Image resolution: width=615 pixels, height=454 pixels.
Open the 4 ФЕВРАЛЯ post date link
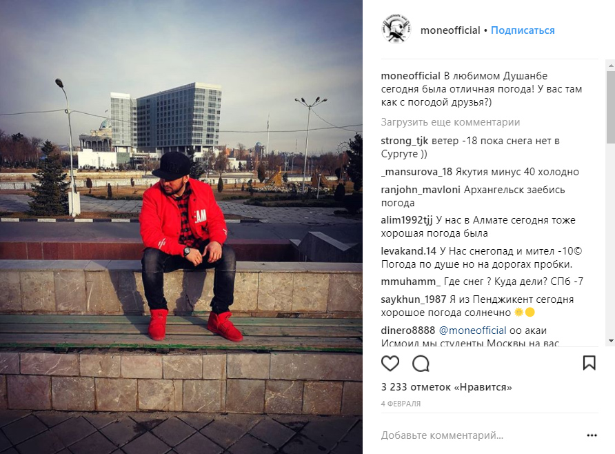click(x=401, y=404)
